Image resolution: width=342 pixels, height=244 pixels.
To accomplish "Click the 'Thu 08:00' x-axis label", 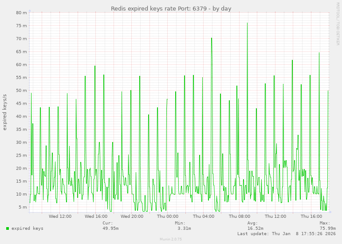I will [x=240, y=216].
